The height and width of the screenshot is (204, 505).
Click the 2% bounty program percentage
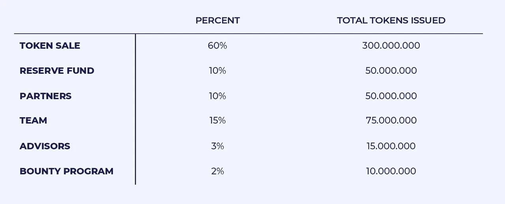pyautogui.click(x=217, y=171)
